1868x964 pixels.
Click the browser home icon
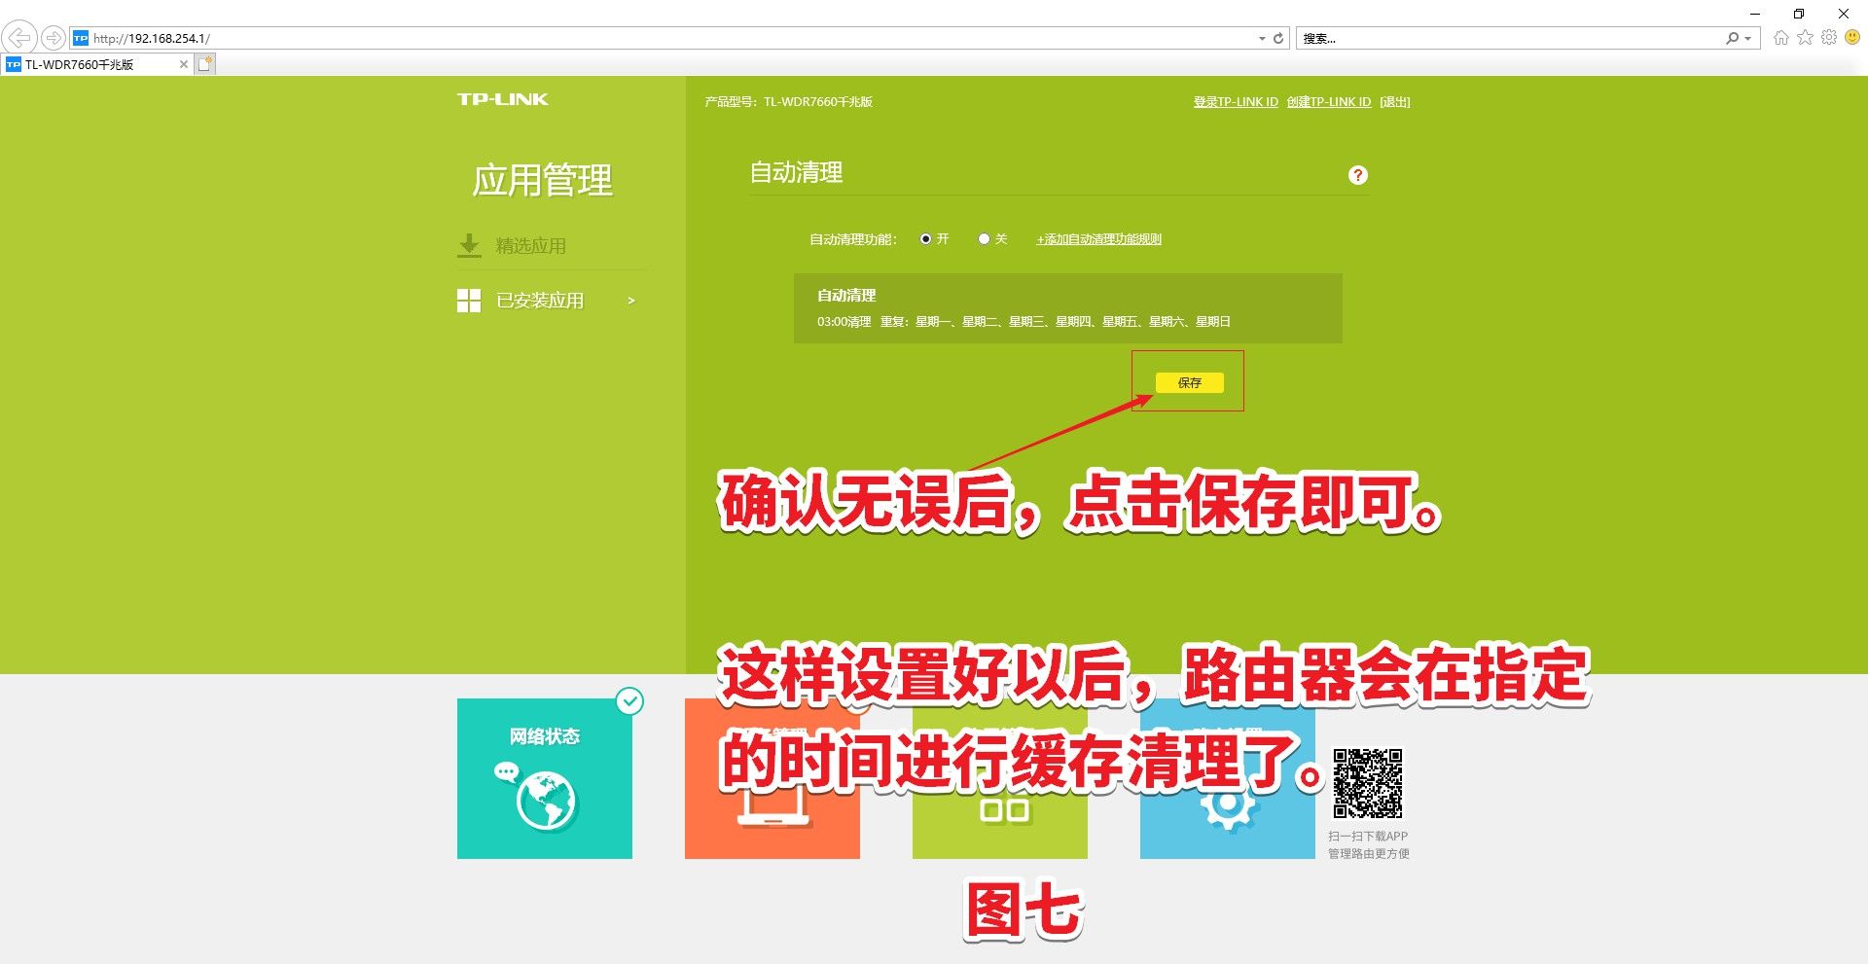coord(1780,38)
